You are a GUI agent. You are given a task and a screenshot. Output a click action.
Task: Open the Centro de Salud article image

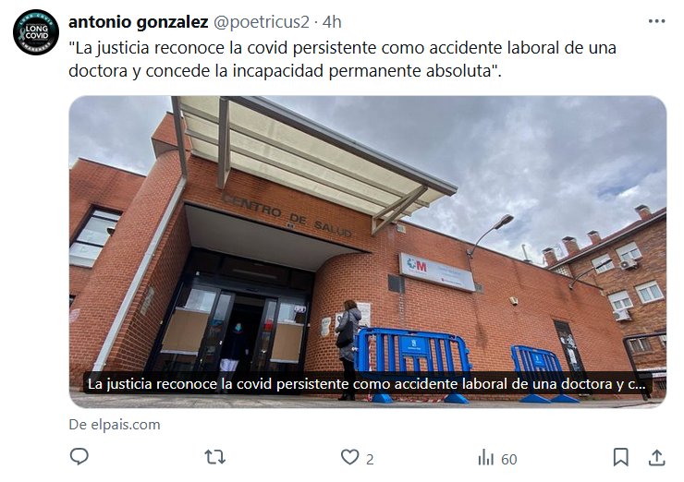tap(367, 252)
